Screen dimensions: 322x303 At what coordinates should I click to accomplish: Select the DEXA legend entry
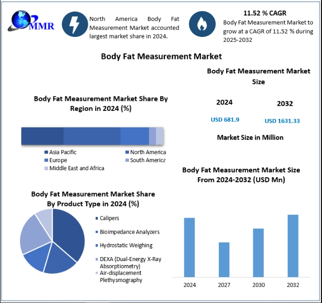pyautogui.click(x=129, y=263)
